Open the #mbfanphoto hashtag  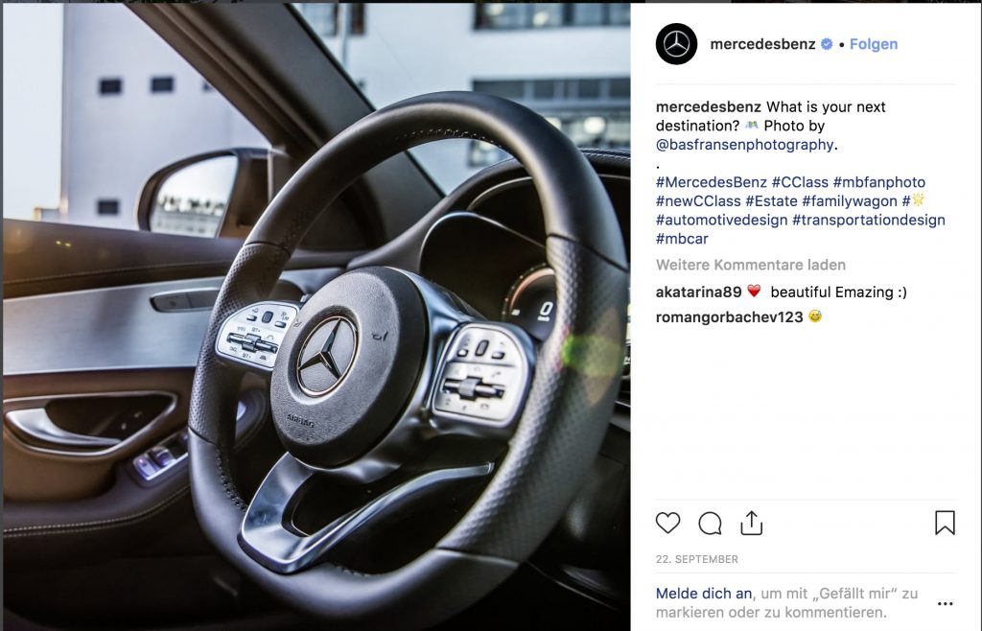[x=878, y=182]
